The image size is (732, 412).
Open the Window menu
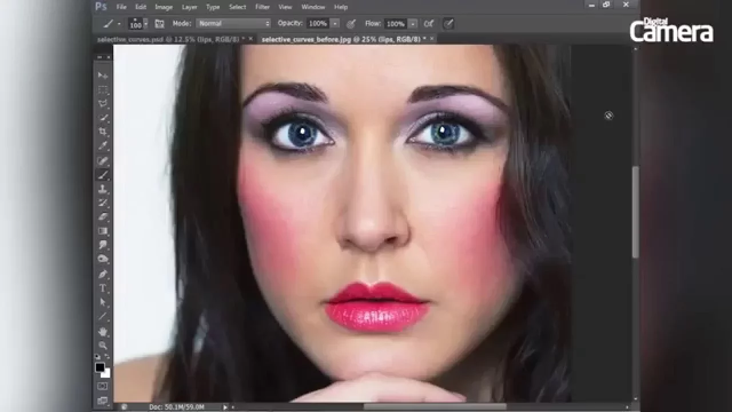313,7
